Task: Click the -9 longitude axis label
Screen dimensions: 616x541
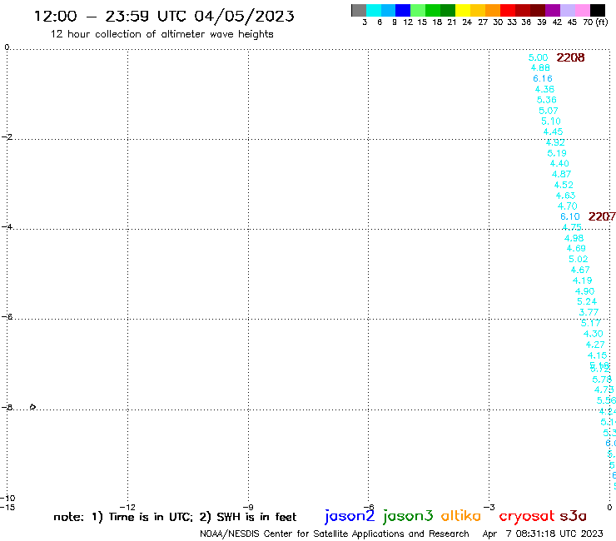Action: click(248, 507)
